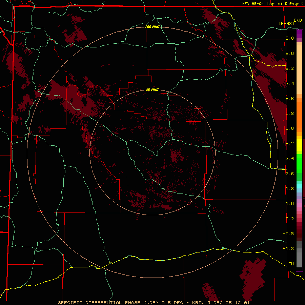Click the KRIW radar site identifier
Image resolution: width=305 pixels, height=305 pixels.
click(x=199, y=303)
